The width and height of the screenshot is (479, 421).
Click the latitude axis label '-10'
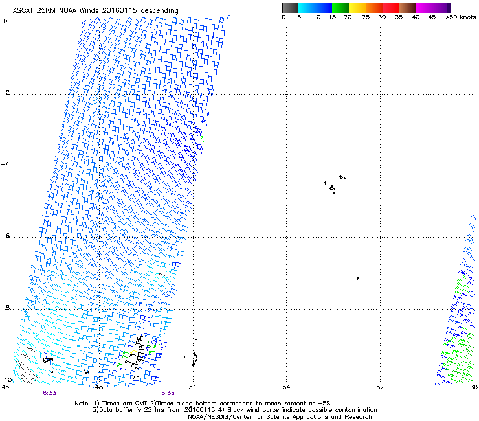point(6,380)
